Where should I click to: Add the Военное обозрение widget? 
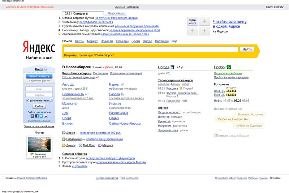(x=250, y=114)
